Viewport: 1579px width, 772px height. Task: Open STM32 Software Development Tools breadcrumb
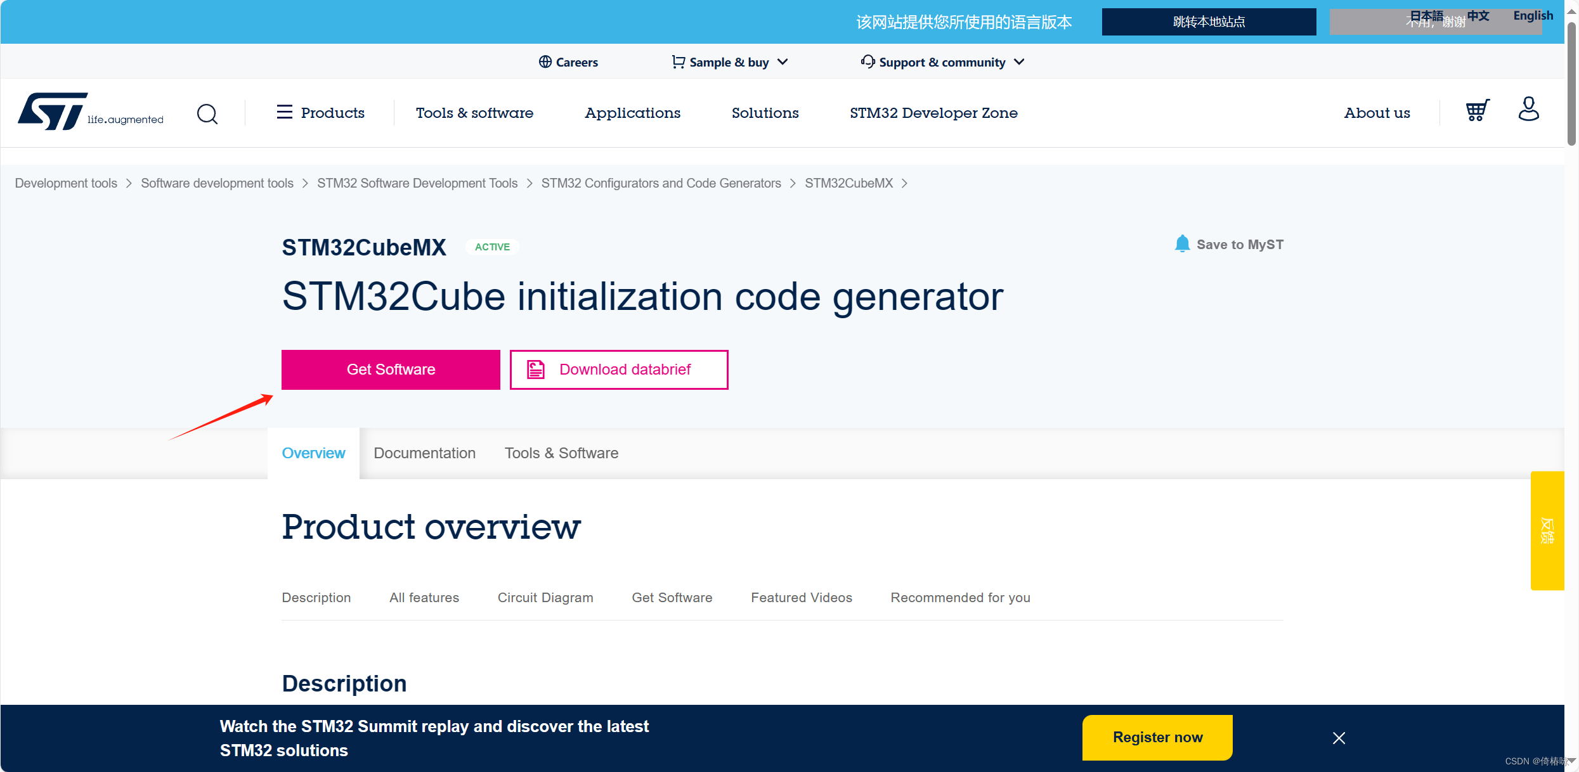(417, 183)
